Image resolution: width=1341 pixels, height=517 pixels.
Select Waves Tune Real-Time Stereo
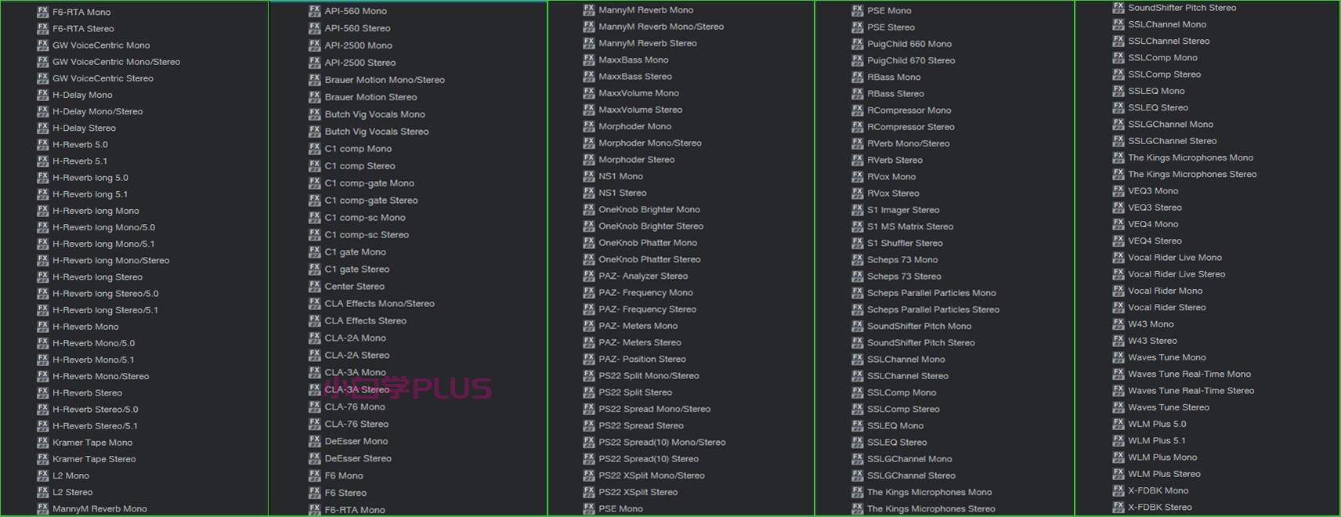[1191, 391]
